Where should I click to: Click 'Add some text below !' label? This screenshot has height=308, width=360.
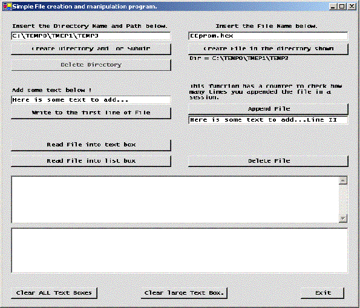52,90
